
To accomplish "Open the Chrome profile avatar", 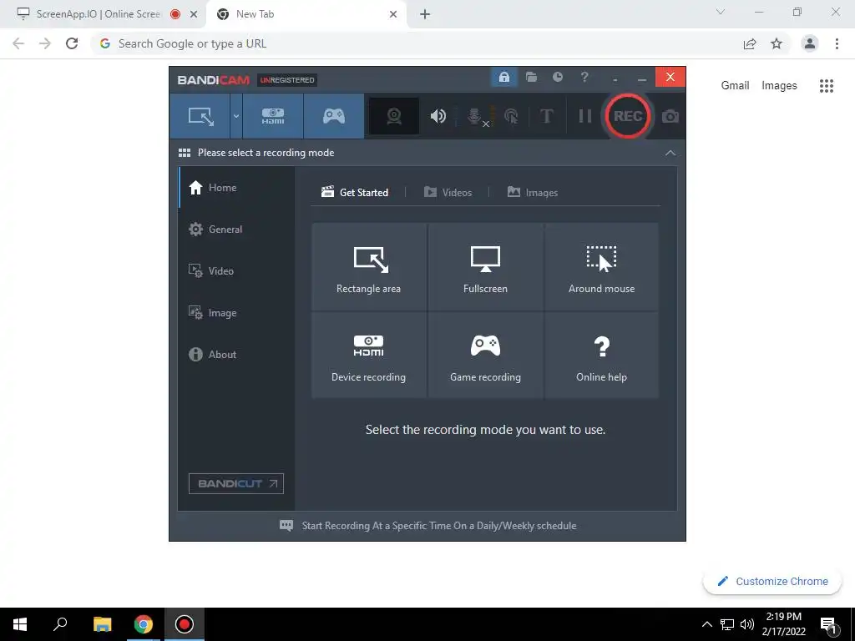I will [x=810, y=43].
